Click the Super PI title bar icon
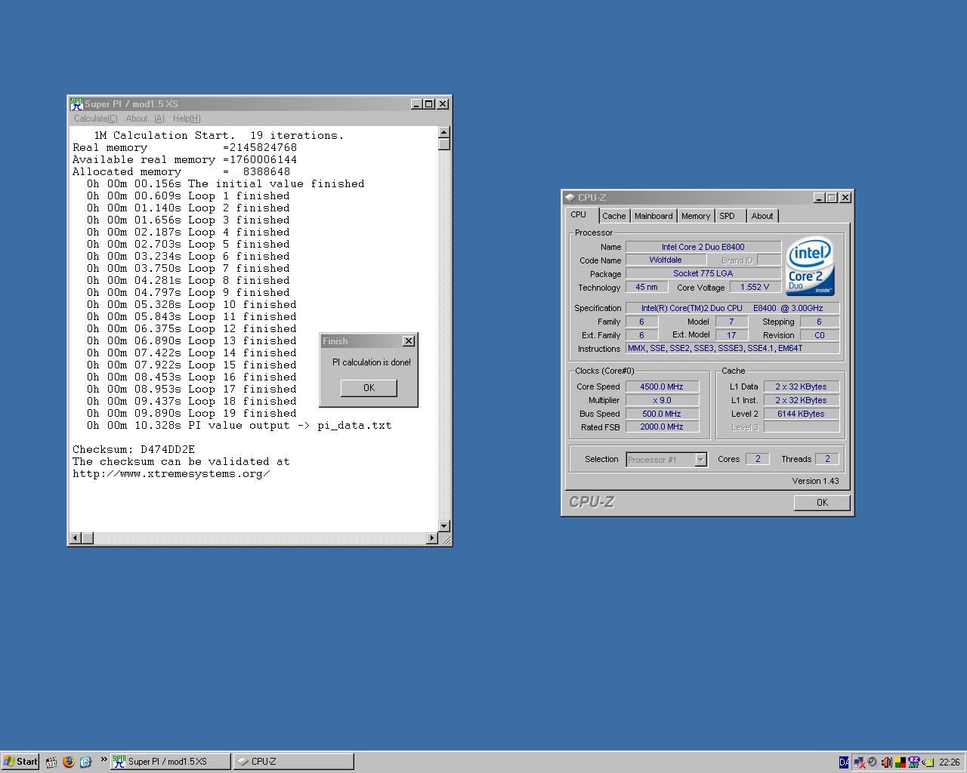 pyautogui.click(x=76, y=104)
